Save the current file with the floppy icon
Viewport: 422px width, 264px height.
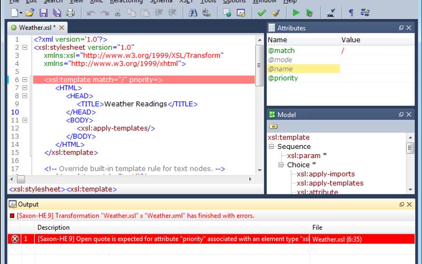43,13
